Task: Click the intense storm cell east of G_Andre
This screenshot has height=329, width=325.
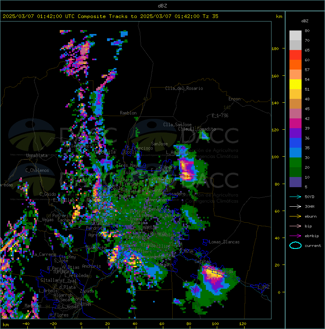Action: [186, 169]
